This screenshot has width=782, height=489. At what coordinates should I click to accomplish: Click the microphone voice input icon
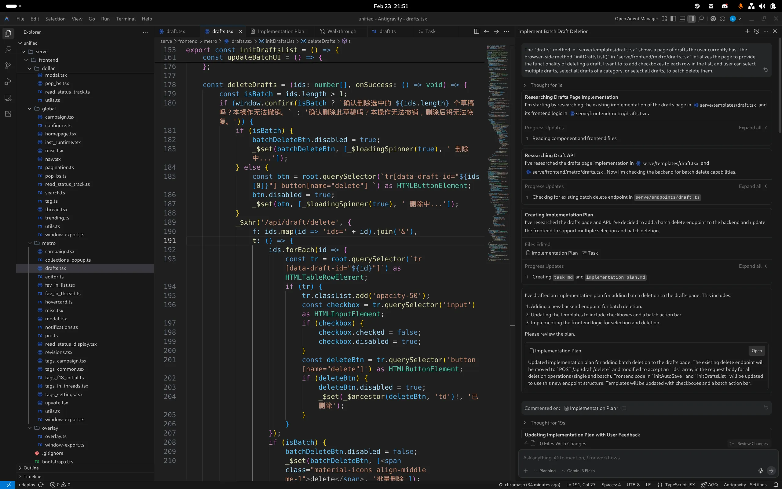pos(760,471)
